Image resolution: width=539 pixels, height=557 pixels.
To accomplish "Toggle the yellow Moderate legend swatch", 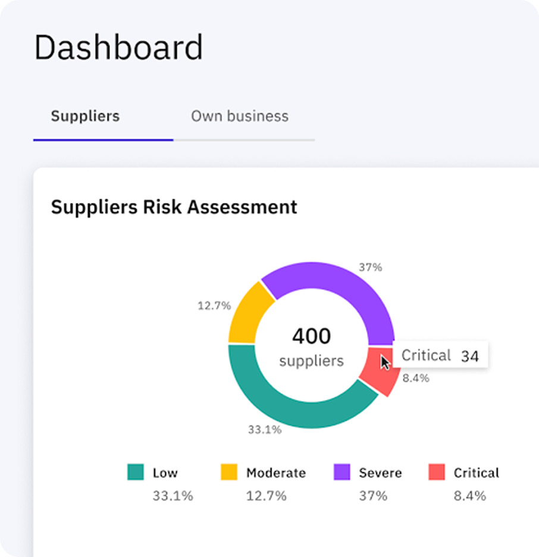I will pos(229,472).
